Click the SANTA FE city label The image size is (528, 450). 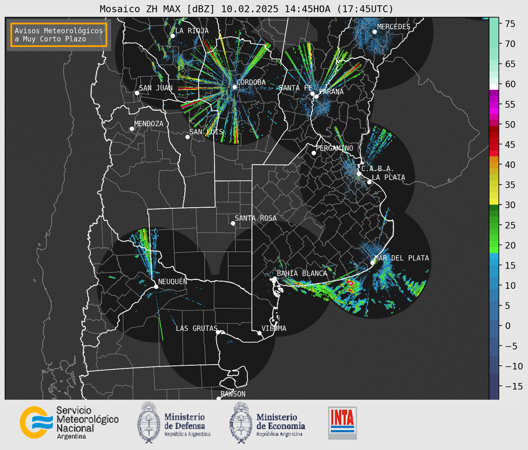coord(295,88)
